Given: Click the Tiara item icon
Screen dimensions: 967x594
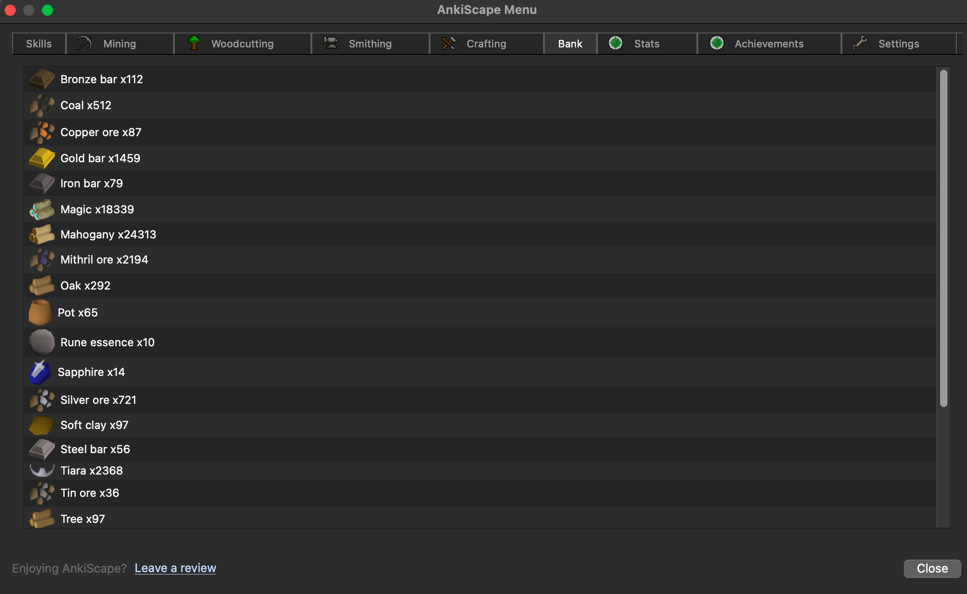Looking at the screenshot, I should click(41, 470).
